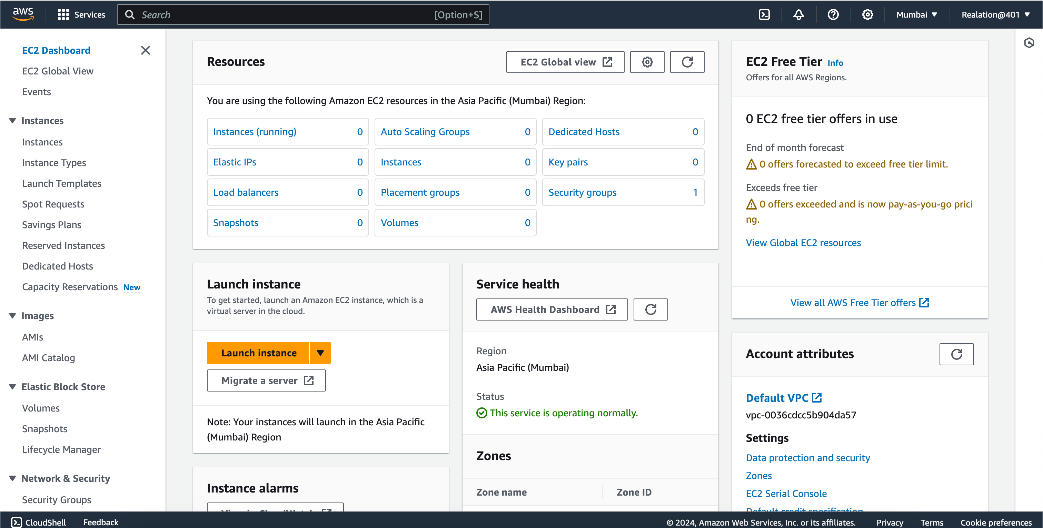Collapse the Network & Security section
This screenshot has height=528, width=1043.
pos(12,478)
